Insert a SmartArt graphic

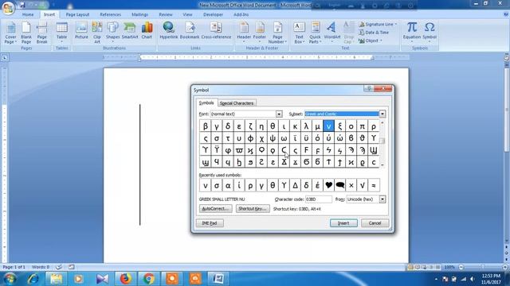click(x=130, y=31)
